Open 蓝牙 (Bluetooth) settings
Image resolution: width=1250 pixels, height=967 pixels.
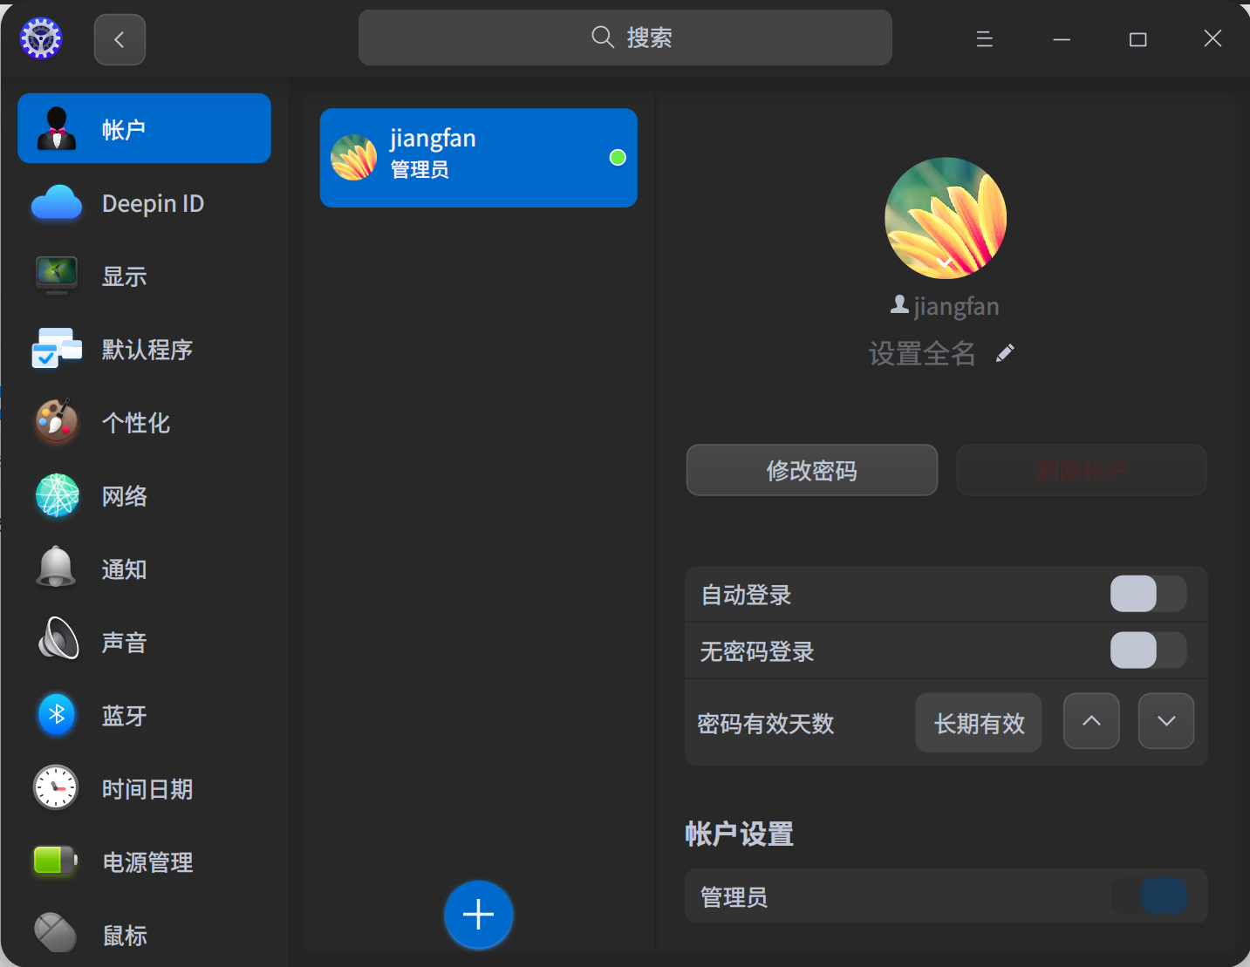click(x=124, y=715)
